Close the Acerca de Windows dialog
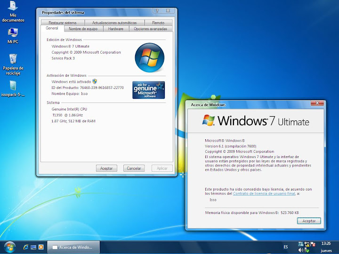 point(317,103)
